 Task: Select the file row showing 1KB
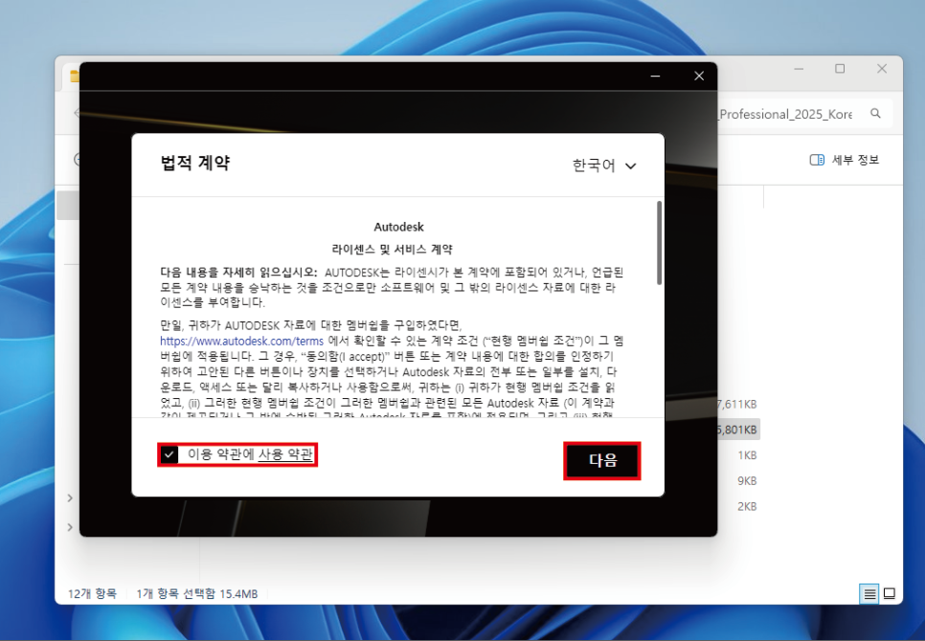(x=738, y=455)
